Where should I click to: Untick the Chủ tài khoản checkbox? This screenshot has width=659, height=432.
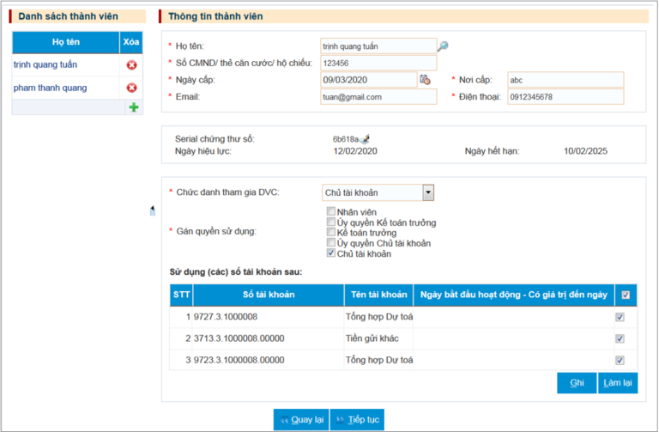click(331, 253)
